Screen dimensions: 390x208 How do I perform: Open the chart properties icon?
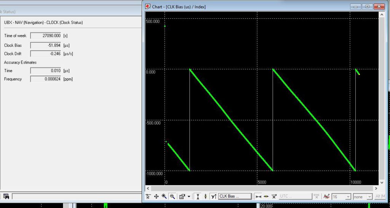tap(182, 197)
